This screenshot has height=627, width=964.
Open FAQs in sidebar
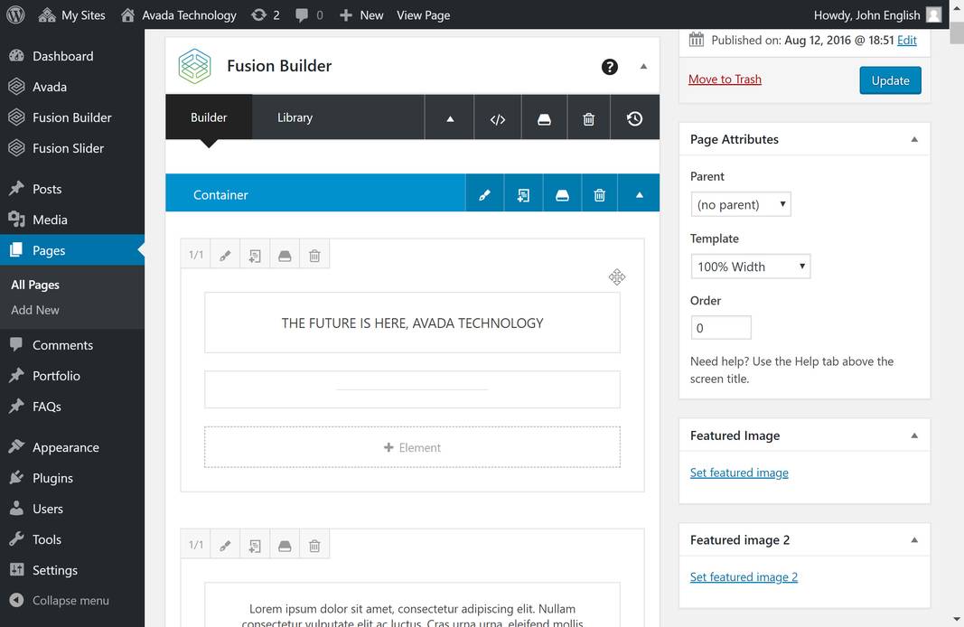click(72, 407)
